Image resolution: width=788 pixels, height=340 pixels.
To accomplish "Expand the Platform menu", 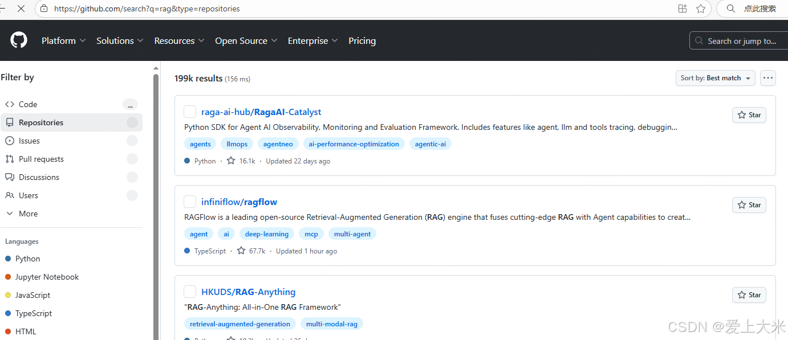I will click(64, 41).
